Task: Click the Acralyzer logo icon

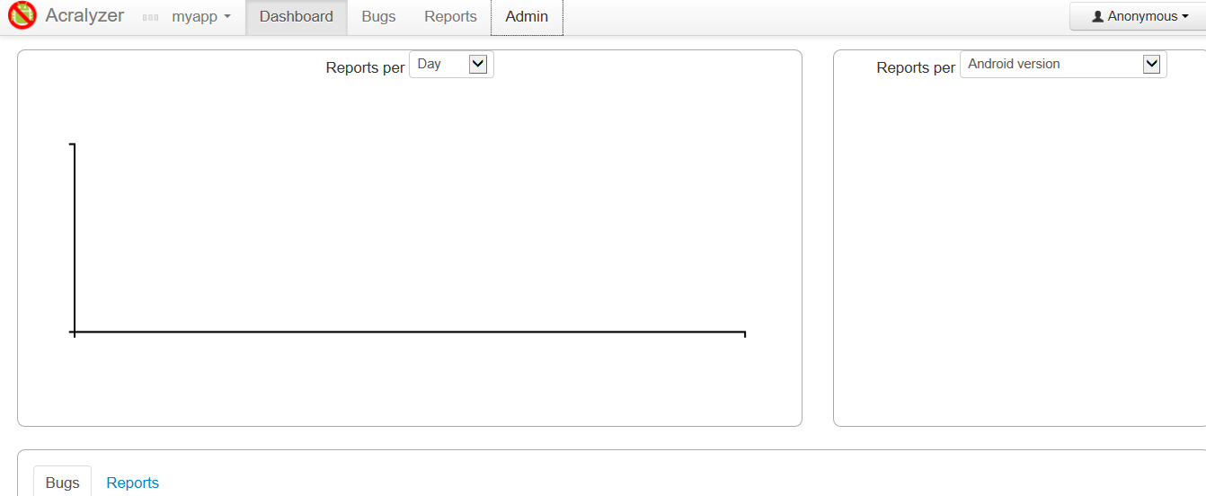Action: [x=22, y=15]
